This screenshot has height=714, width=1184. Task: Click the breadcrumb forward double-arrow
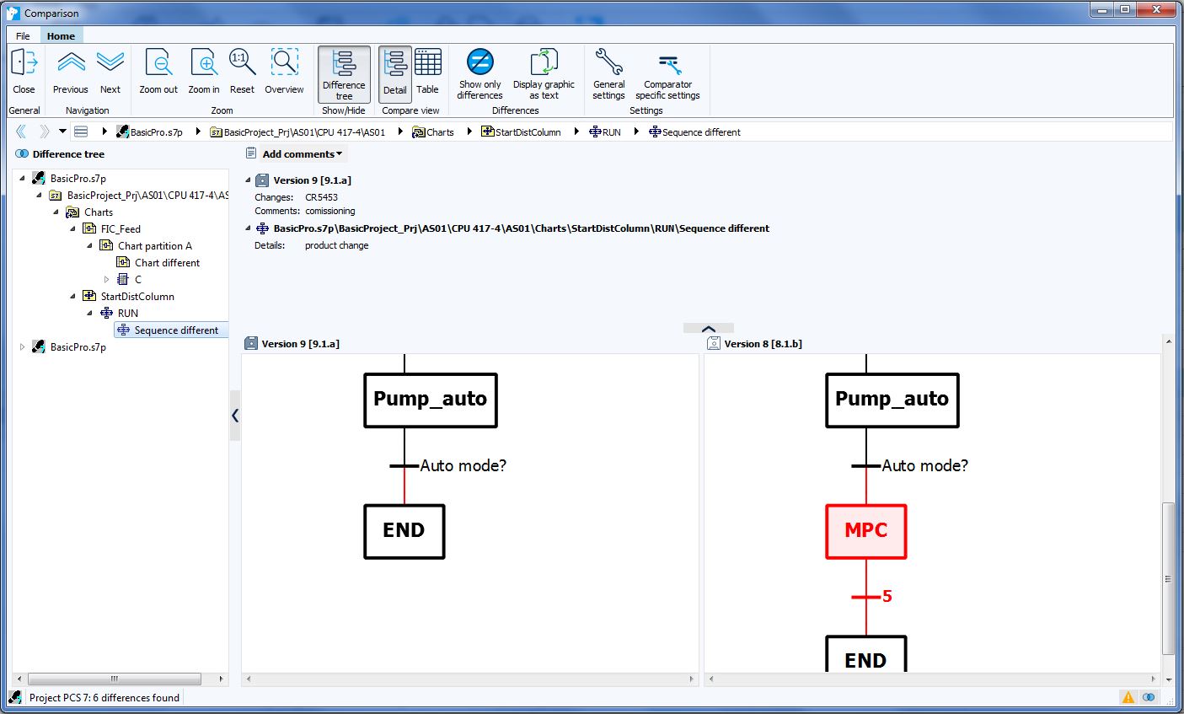click(44, 132)
